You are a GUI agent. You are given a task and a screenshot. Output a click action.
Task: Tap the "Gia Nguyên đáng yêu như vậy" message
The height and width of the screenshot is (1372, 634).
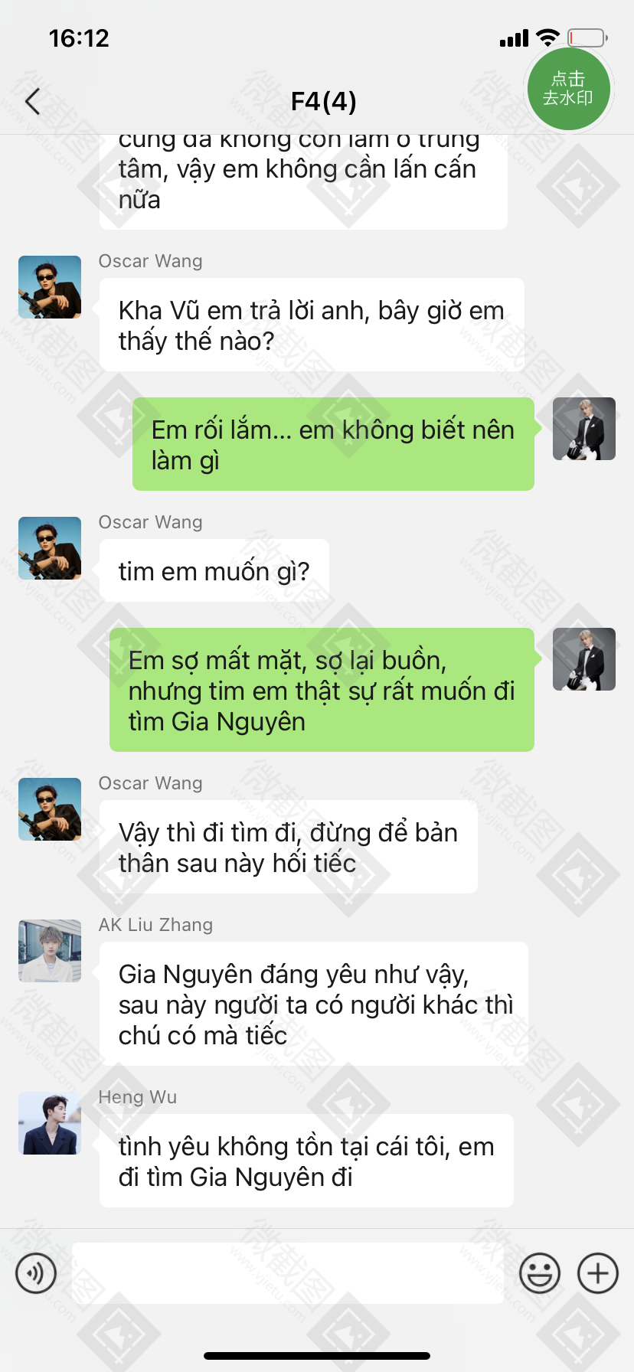[314, 1004]
